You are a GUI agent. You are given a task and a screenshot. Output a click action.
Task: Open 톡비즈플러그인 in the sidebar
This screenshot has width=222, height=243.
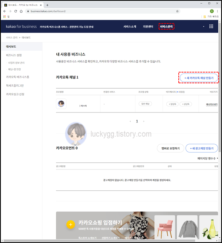(x=15, y=86)
